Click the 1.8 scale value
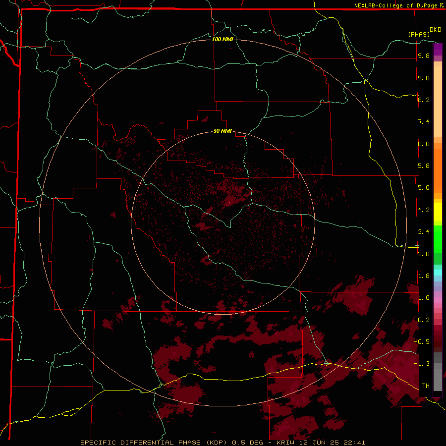446x446 pixels. (424, 276)
